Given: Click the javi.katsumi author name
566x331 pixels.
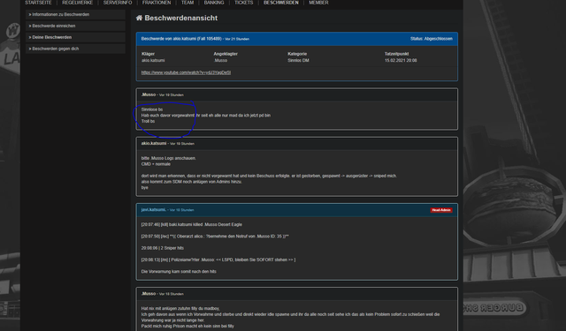Looking at the screenshot, I should [153, 209].
